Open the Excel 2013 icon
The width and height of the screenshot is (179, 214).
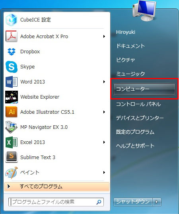[x=12, y=142]
